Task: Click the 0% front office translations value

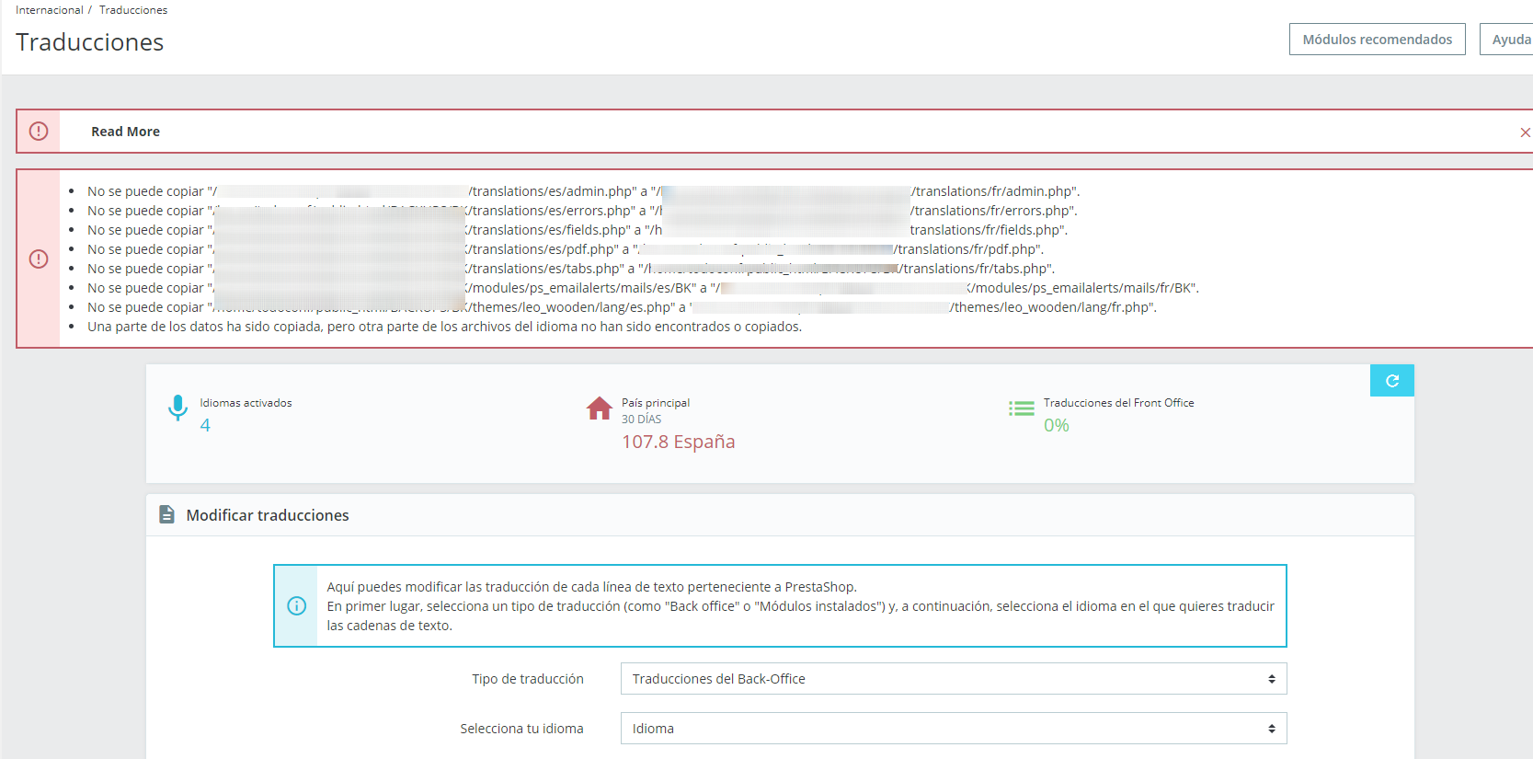Action: pos(1057,425)
